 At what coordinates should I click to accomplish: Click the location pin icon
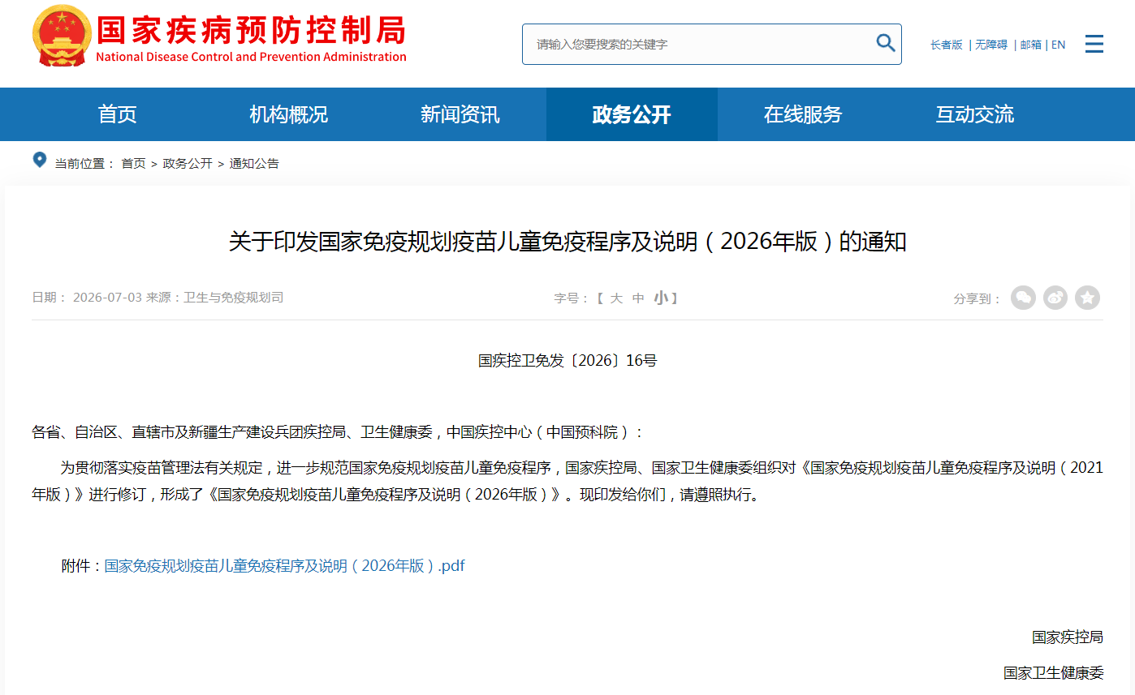pos(39,160)
